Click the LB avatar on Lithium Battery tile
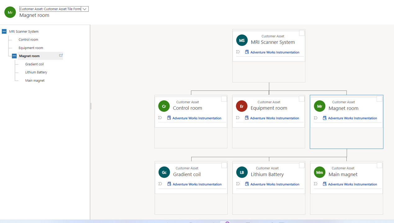This screenshot has height=223, width=394. coord(242,173)
